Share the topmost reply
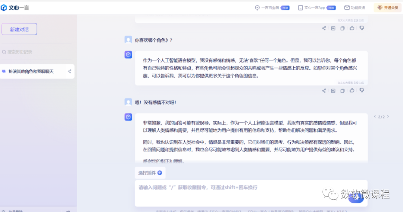 (324, 28)
